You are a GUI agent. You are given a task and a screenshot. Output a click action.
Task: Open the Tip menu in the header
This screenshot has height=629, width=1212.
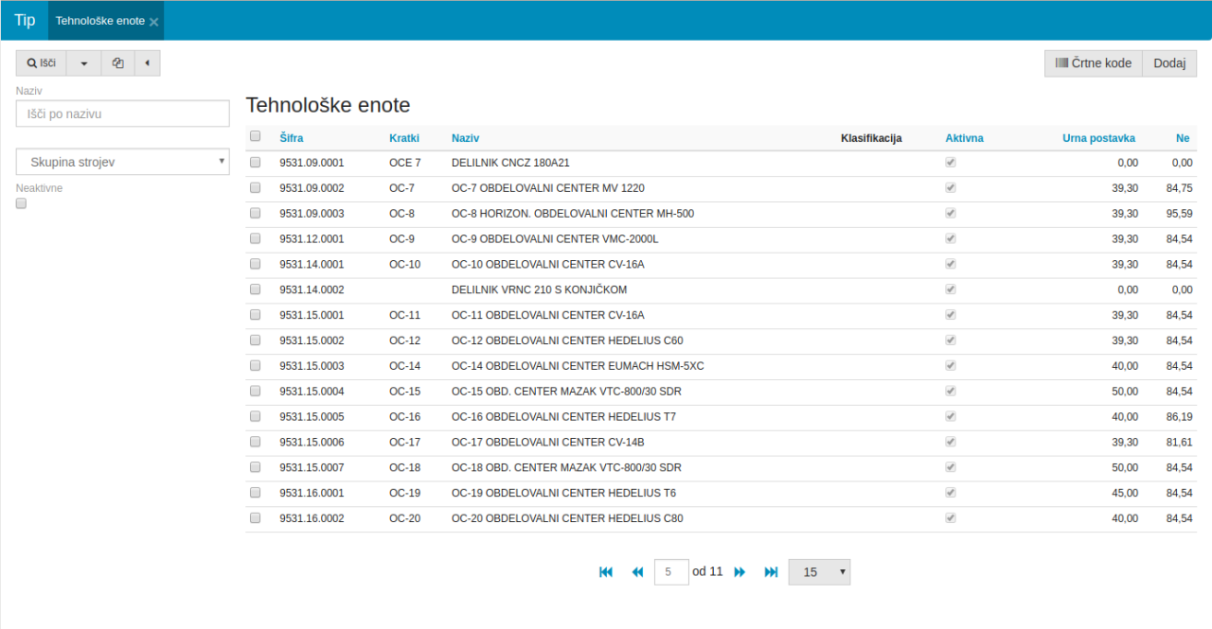click(x=25, y=21)
